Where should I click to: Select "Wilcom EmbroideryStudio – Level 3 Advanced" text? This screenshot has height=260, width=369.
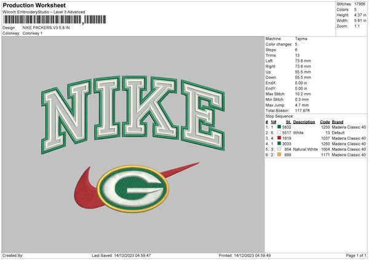coord(44,12)
